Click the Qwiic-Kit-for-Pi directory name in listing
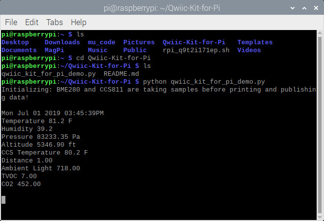The height and width of the screenshot is (221, 324). click(194, 42)
